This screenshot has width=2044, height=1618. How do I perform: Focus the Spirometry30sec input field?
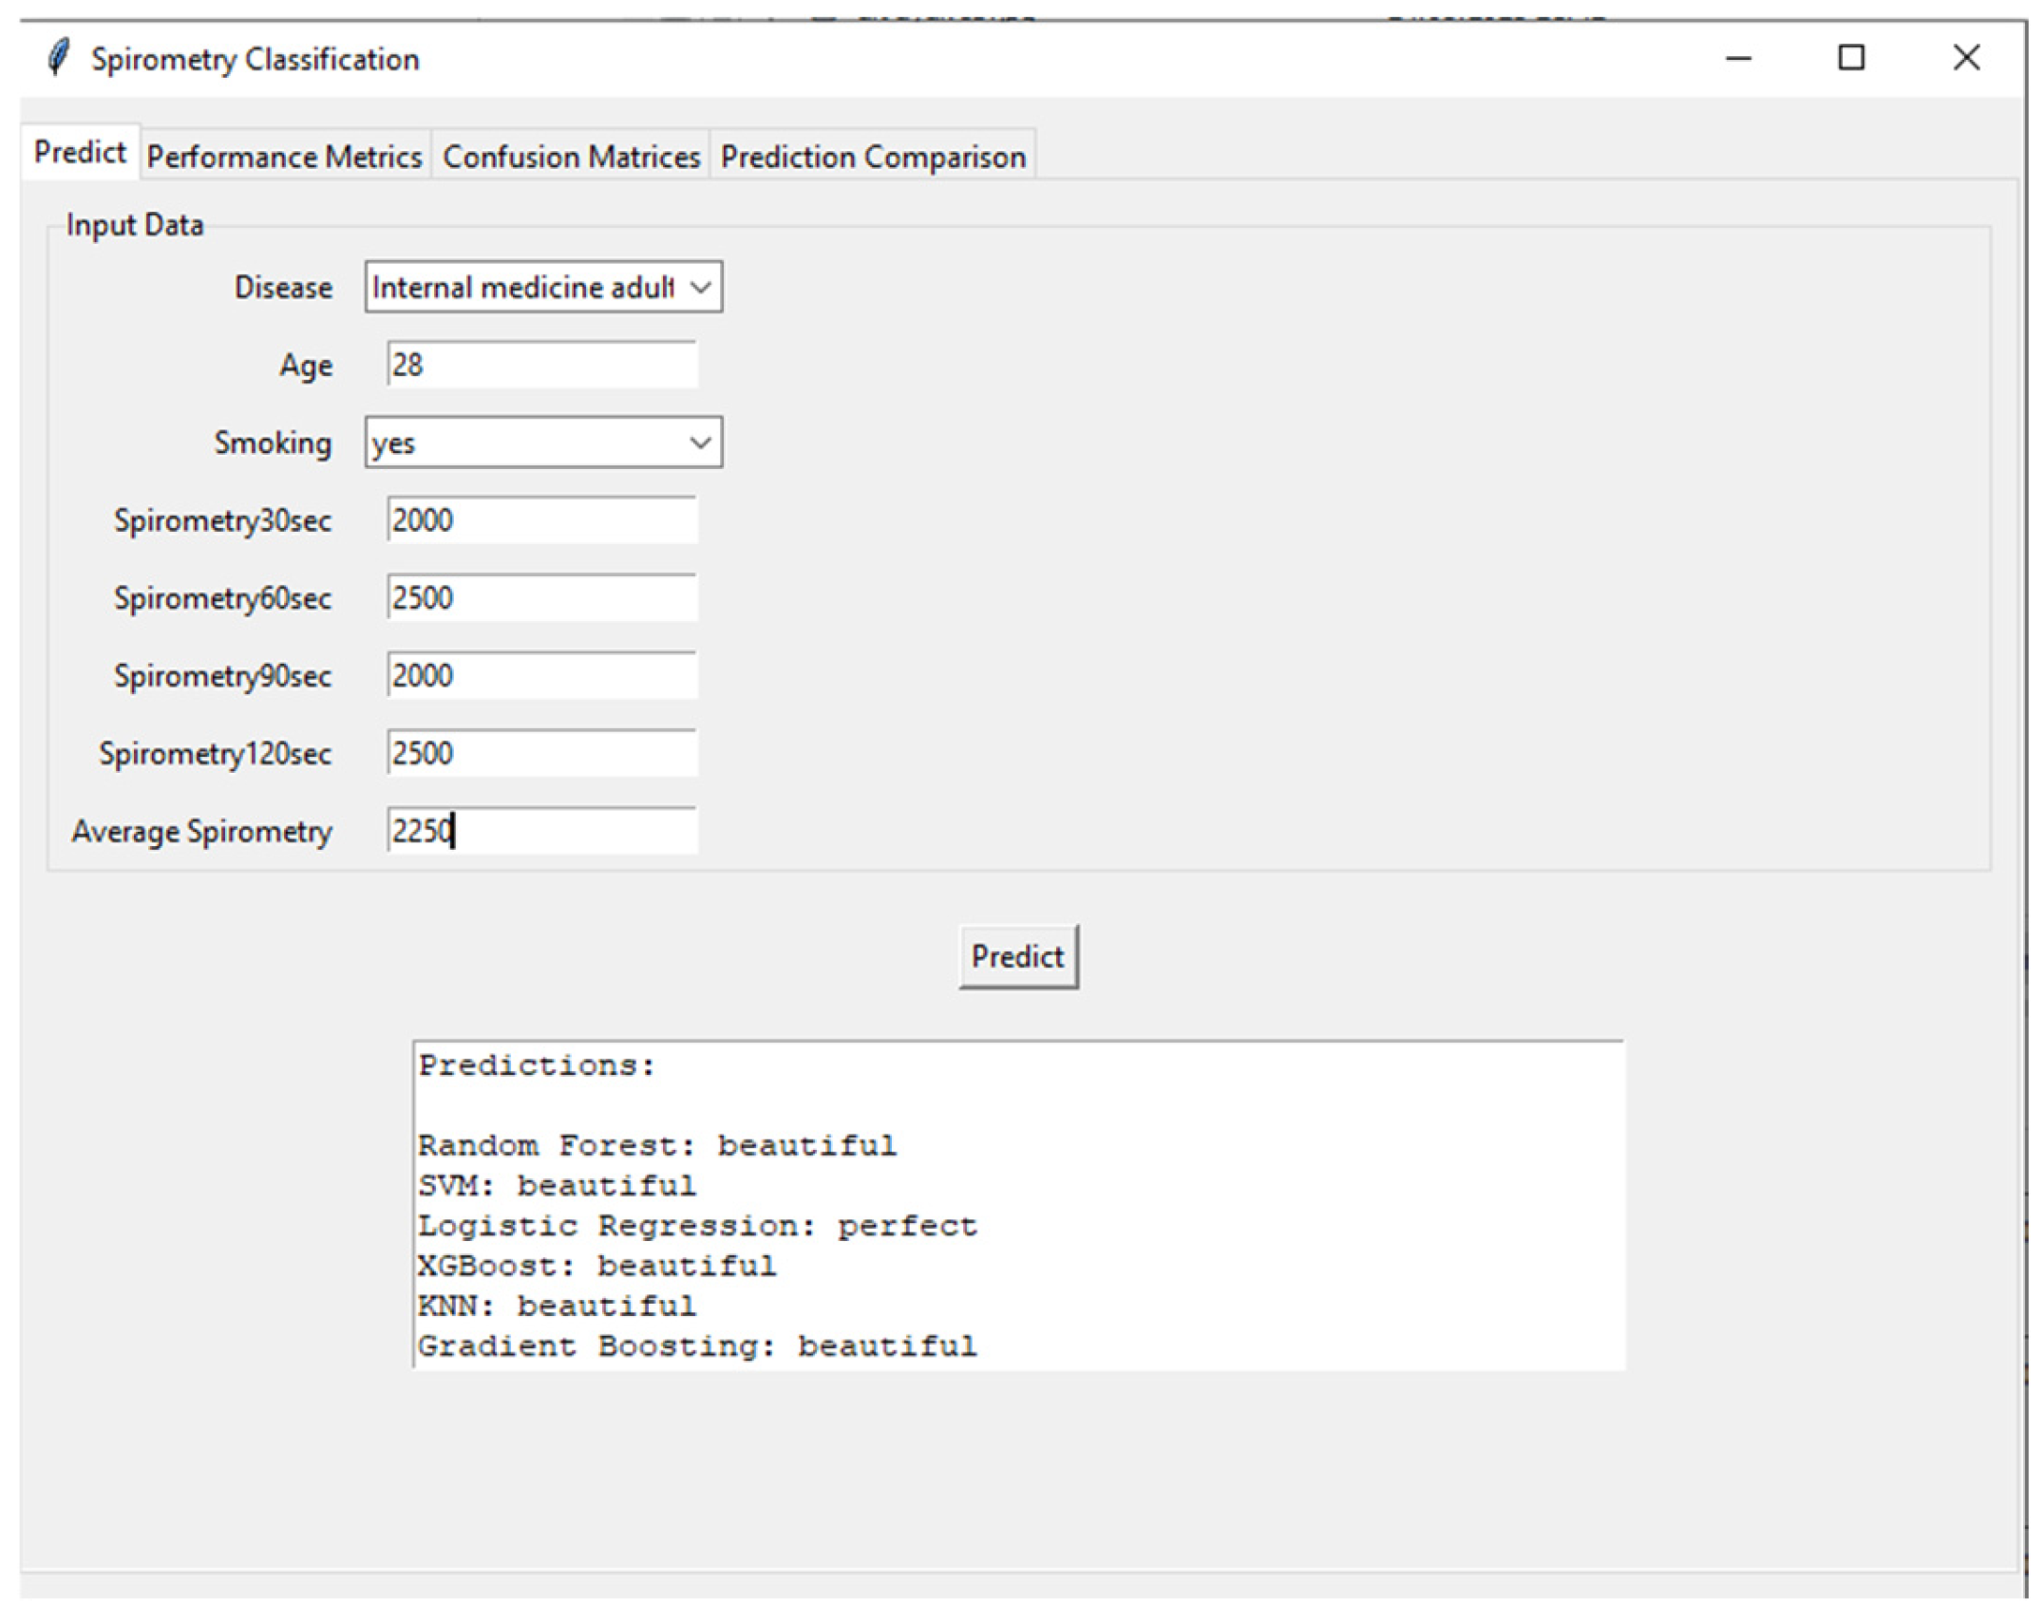point(541,520)
